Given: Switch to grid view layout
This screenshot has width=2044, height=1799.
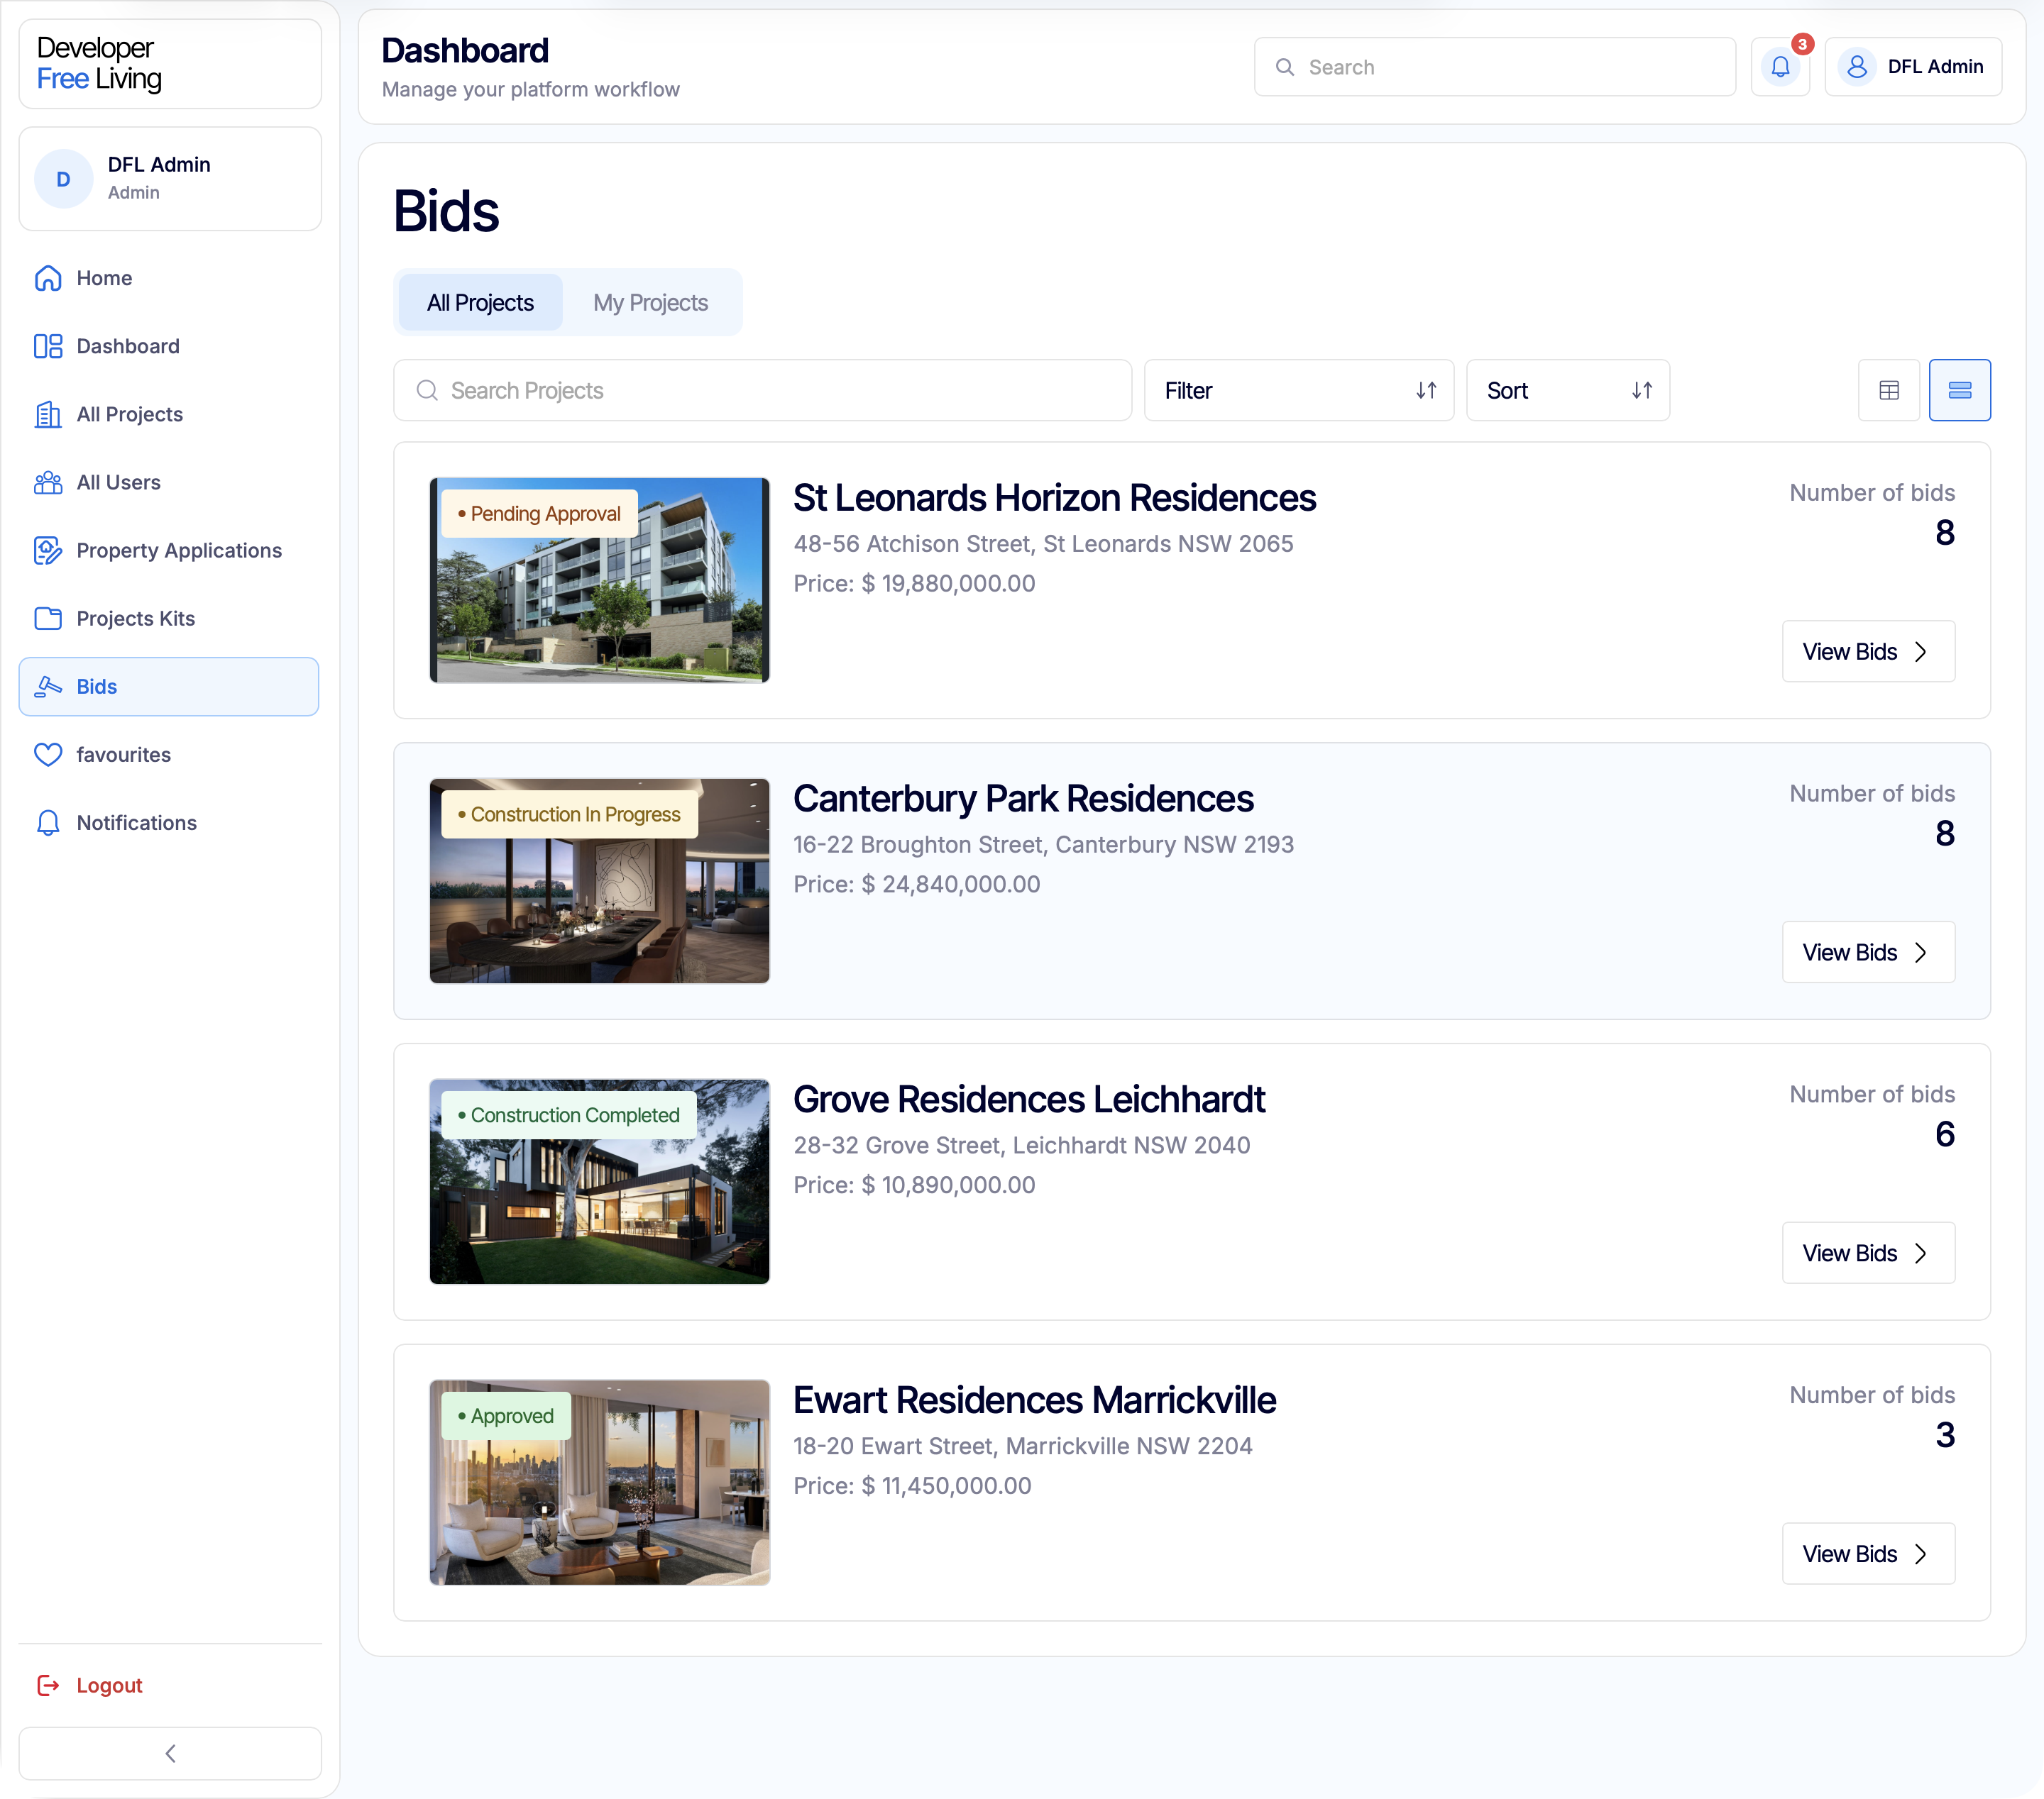Looking at the screenshot, I should click(x=1888, y=389).
